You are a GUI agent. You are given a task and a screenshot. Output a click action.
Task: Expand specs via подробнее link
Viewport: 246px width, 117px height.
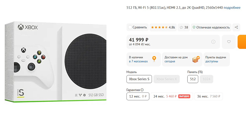232,7
